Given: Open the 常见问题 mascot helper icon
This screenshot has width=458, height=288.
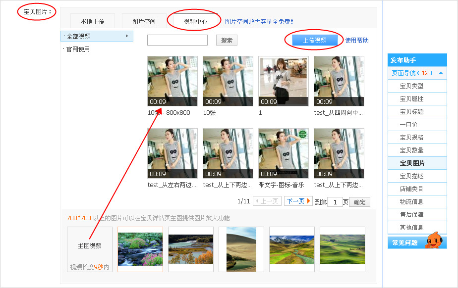Looking at the screenshot, I should [434, 242].
